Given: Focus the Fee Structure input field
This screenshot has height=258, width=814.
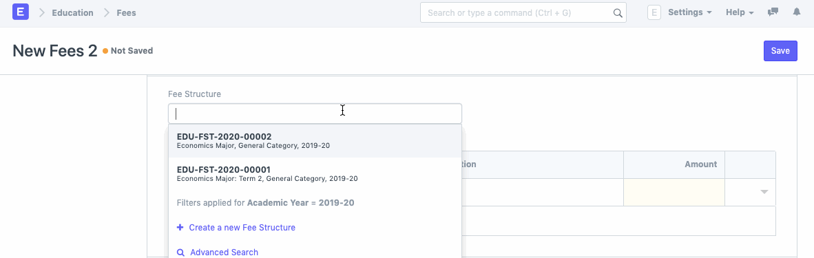Looking at the screenshot, I should (315, 114).
